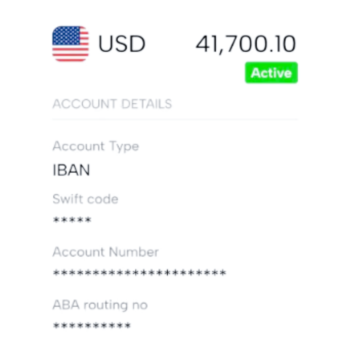The image size is (353, 353).
Task: Click the ABA routing no label
Action: [100, 305]
